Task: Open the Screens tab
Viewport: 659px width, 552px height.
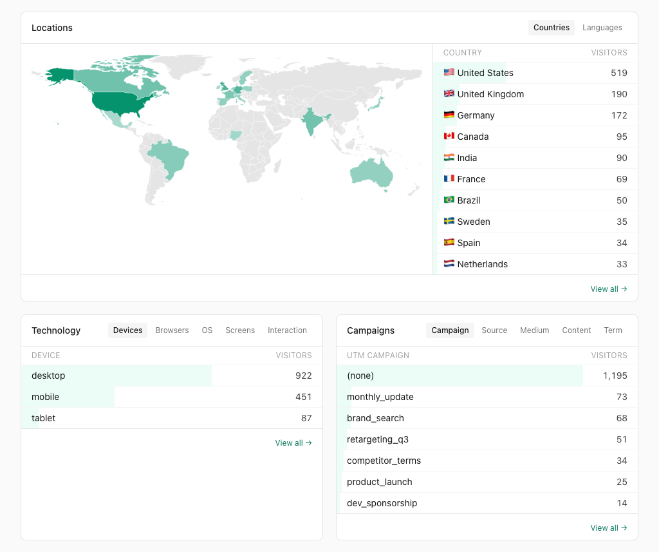Action: coord(240,330)
